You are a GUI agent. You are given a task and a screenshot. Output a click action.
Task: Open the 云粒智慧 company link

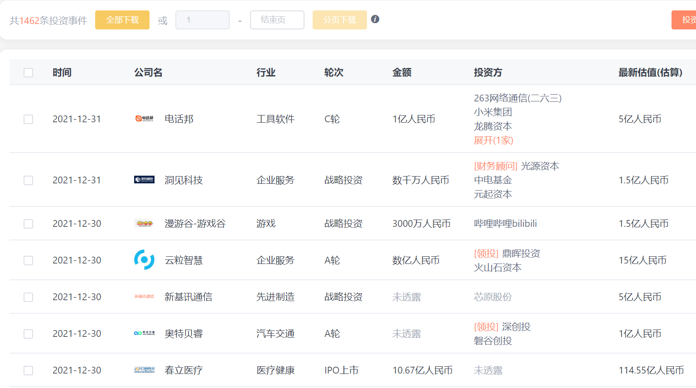tap(184, 260)
